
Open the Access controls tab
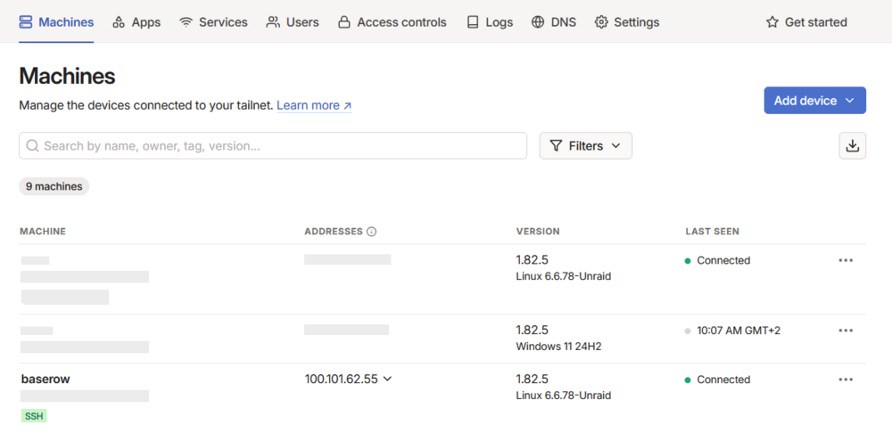click(x=392, y=22)
